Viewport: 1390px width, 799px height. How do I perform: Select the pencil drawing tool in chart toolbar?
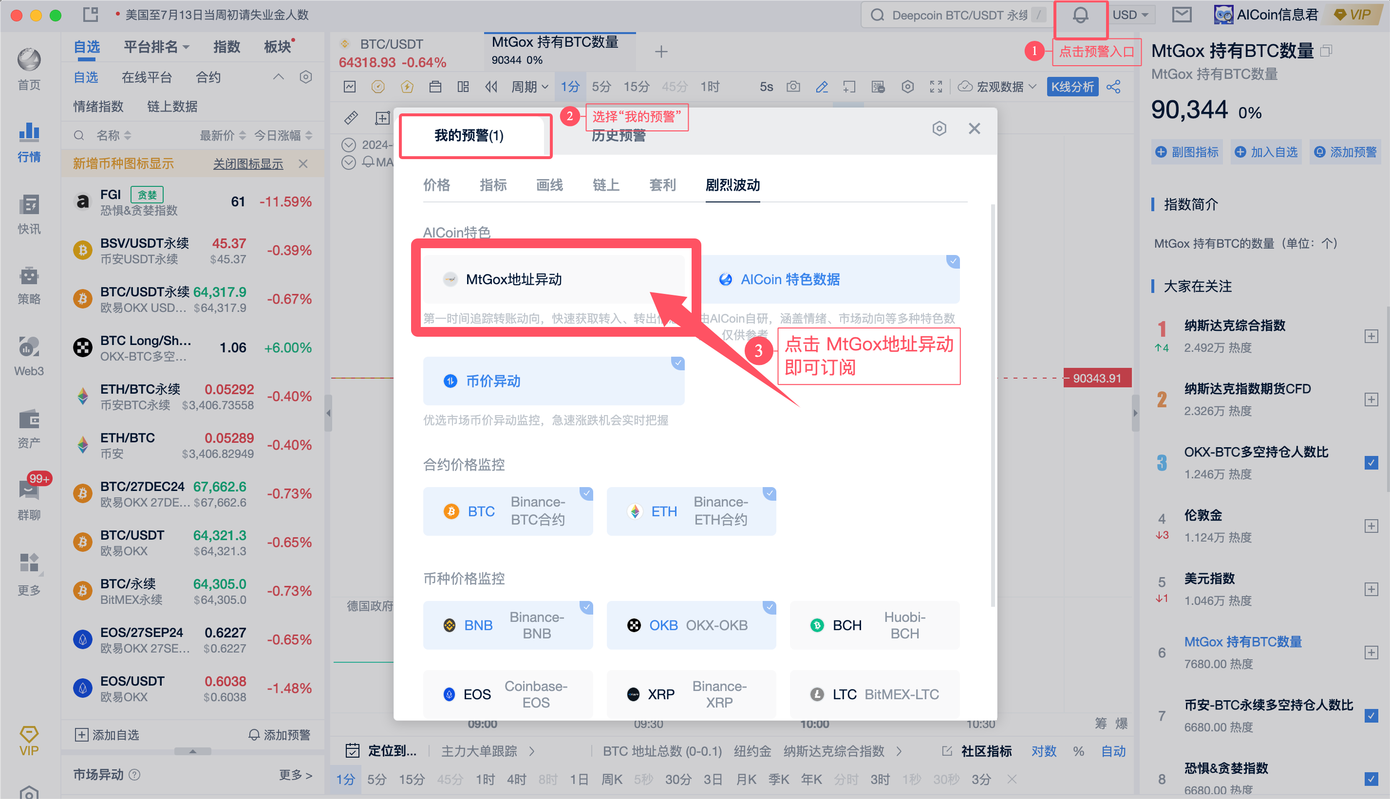point(821,87)
